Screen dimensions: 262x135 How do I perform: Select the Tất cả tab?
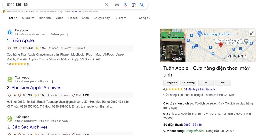click(13, 18)
